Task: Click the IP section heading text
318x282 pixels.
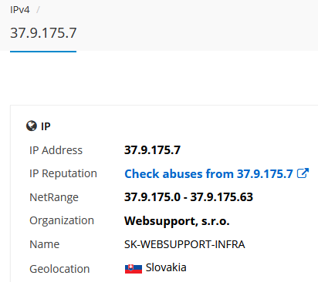Action: 46,126
